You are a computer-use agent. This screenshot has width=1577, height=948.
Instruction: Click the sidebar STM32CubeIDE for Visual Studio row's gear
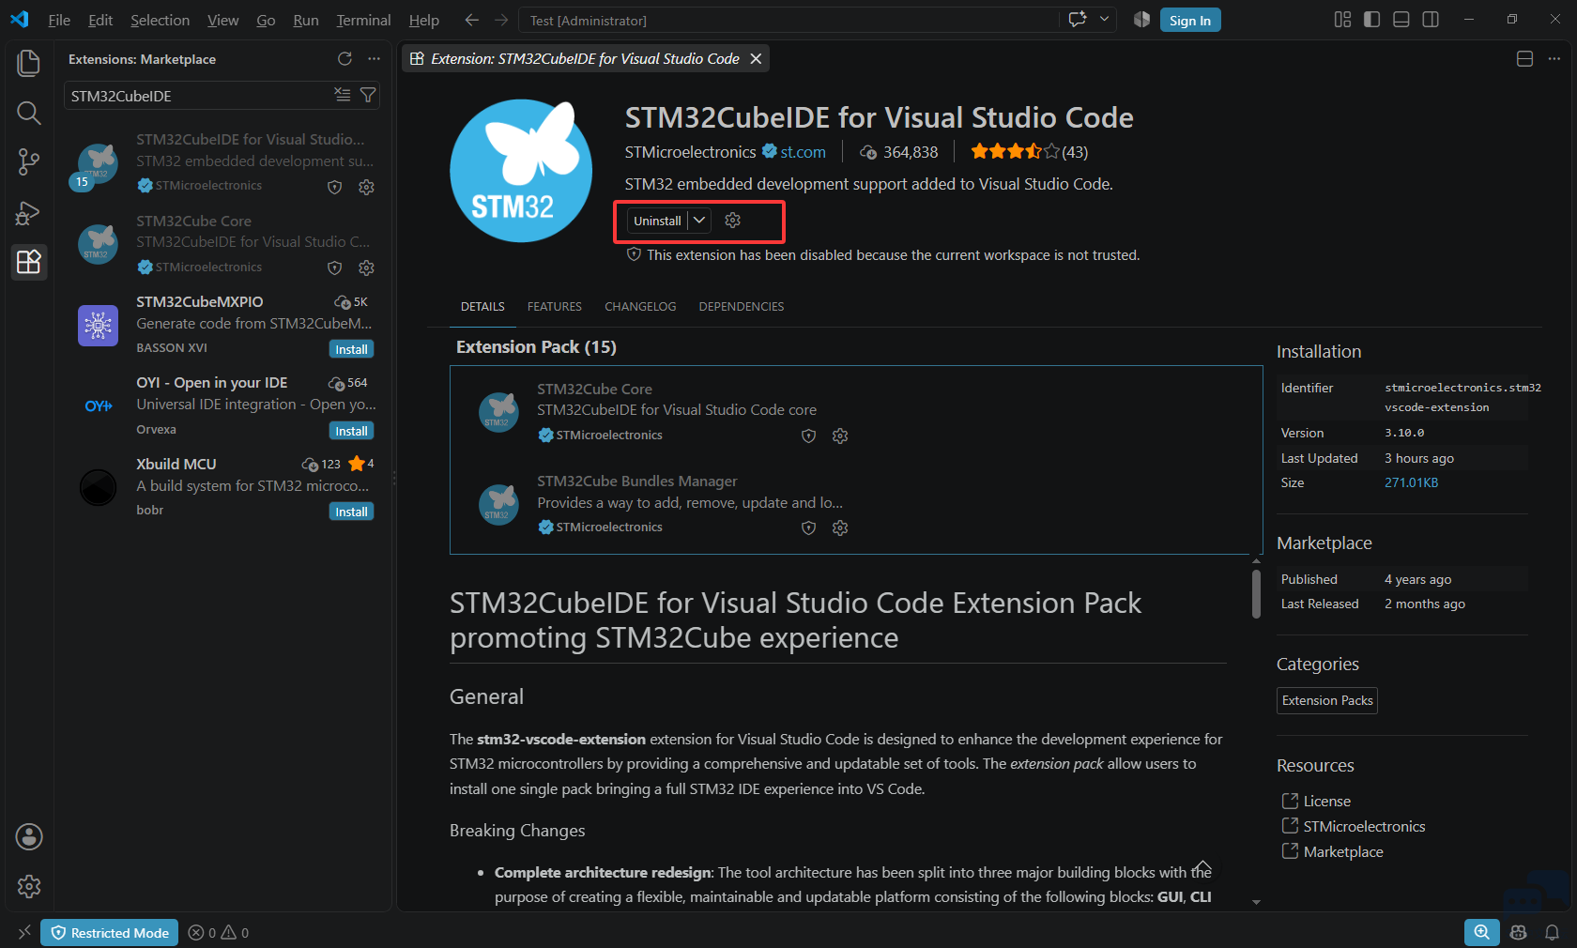coord(366,187)
